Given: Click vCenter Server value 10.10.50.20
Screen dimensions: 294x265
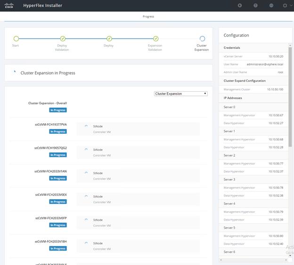Looking at the screenshot, I should click(x=276, y=56).
